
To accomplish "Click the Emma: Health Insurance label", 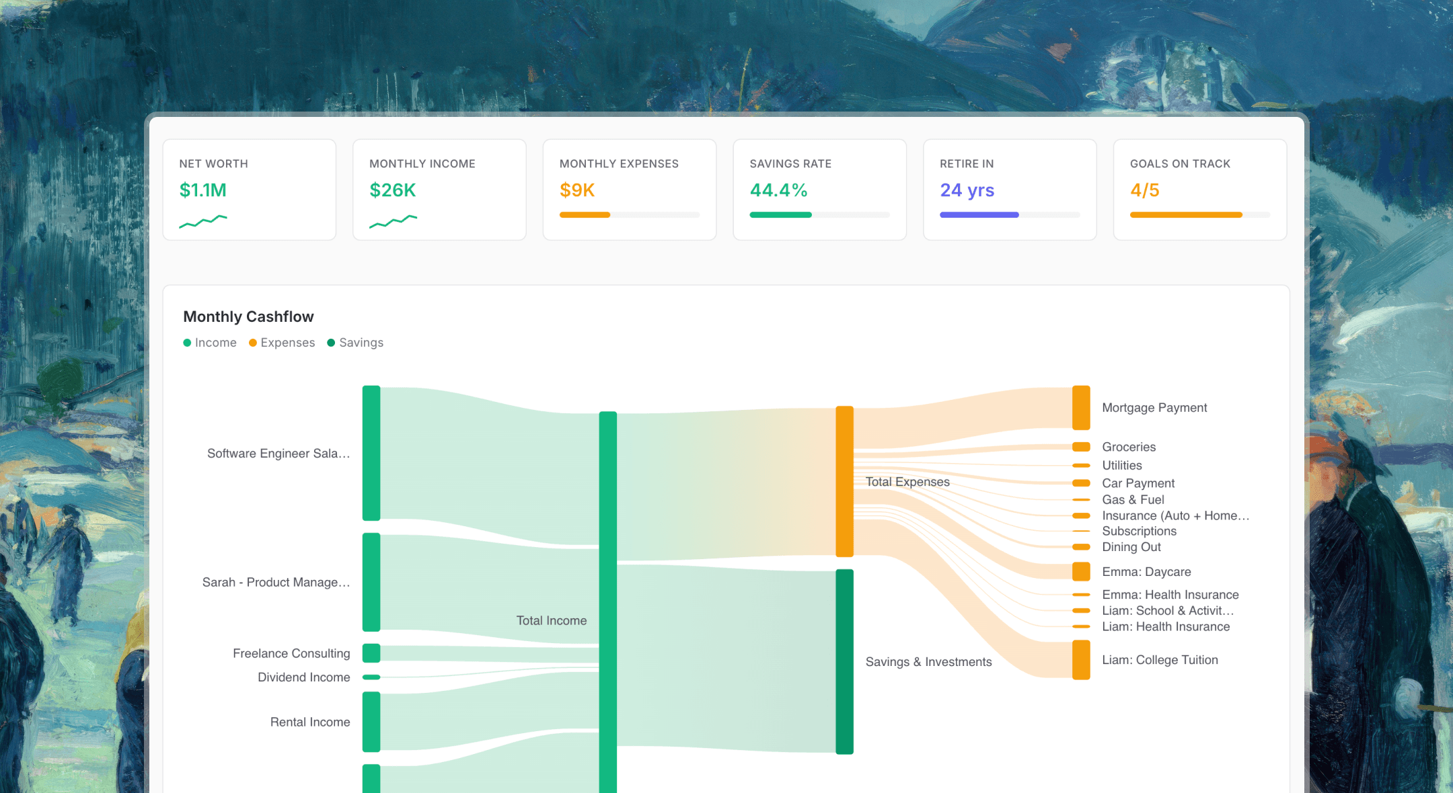I will point(1170,595).
